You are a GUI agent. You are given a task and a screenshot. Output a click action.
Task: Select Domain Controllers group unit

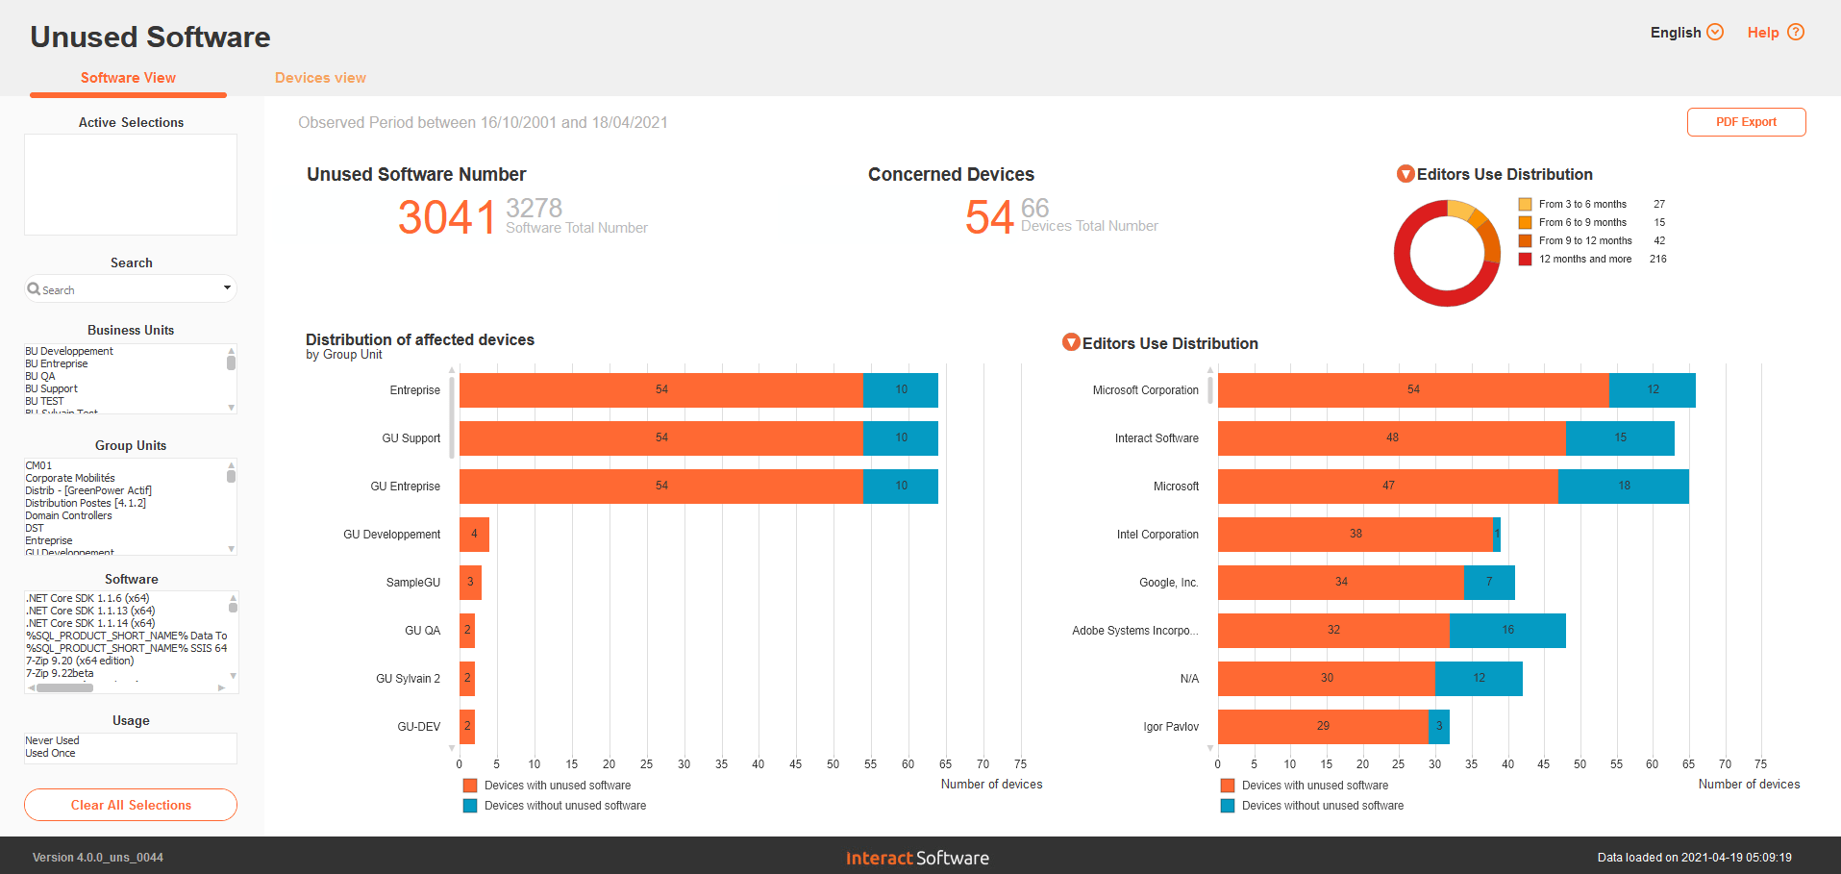click(x=68, y=515)
